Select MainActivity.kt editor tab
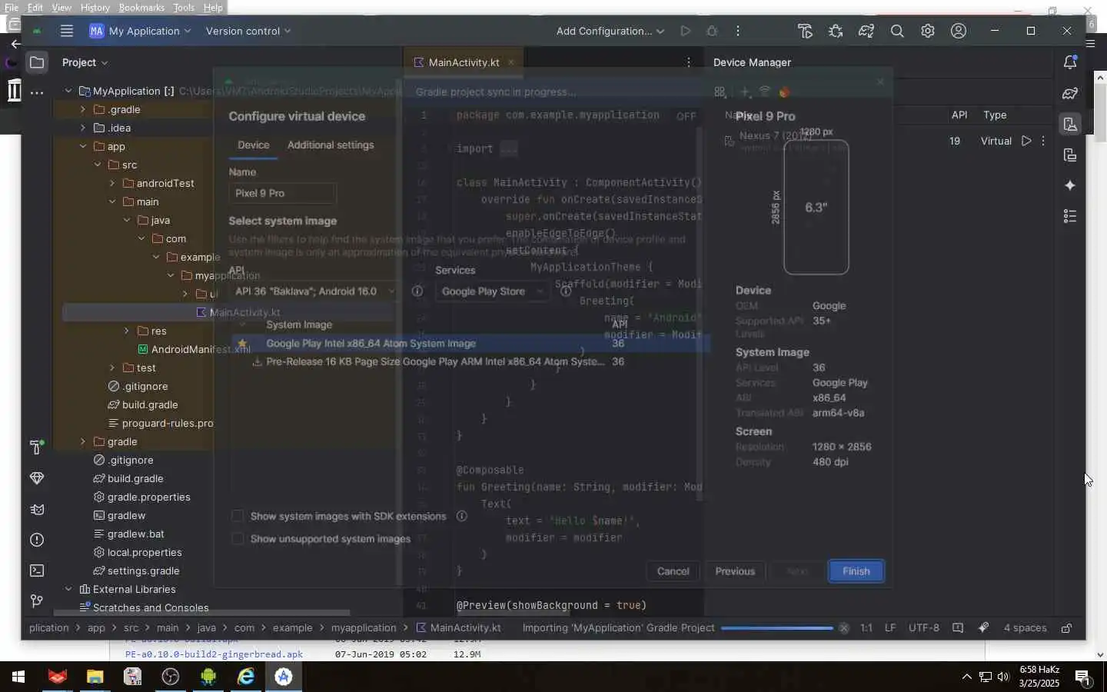Screen dimensions: 1107x692 tap(464, 62)
